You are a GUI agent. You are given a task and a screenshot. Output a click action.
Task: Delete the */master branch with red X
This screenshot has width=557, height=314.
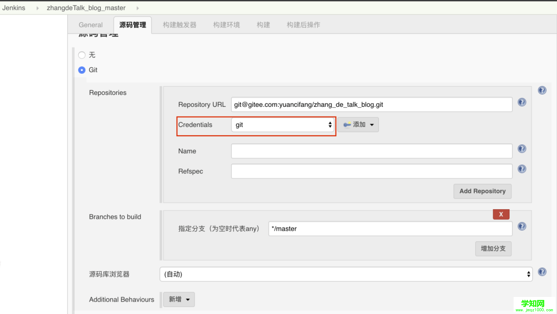point(501,214)
